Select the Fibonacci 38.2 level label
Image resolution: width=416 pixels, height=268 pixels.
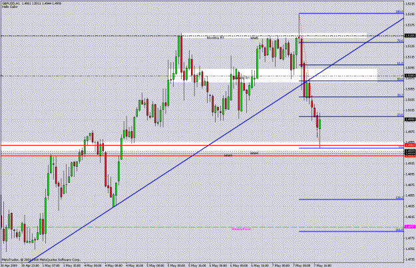[400, 95]
